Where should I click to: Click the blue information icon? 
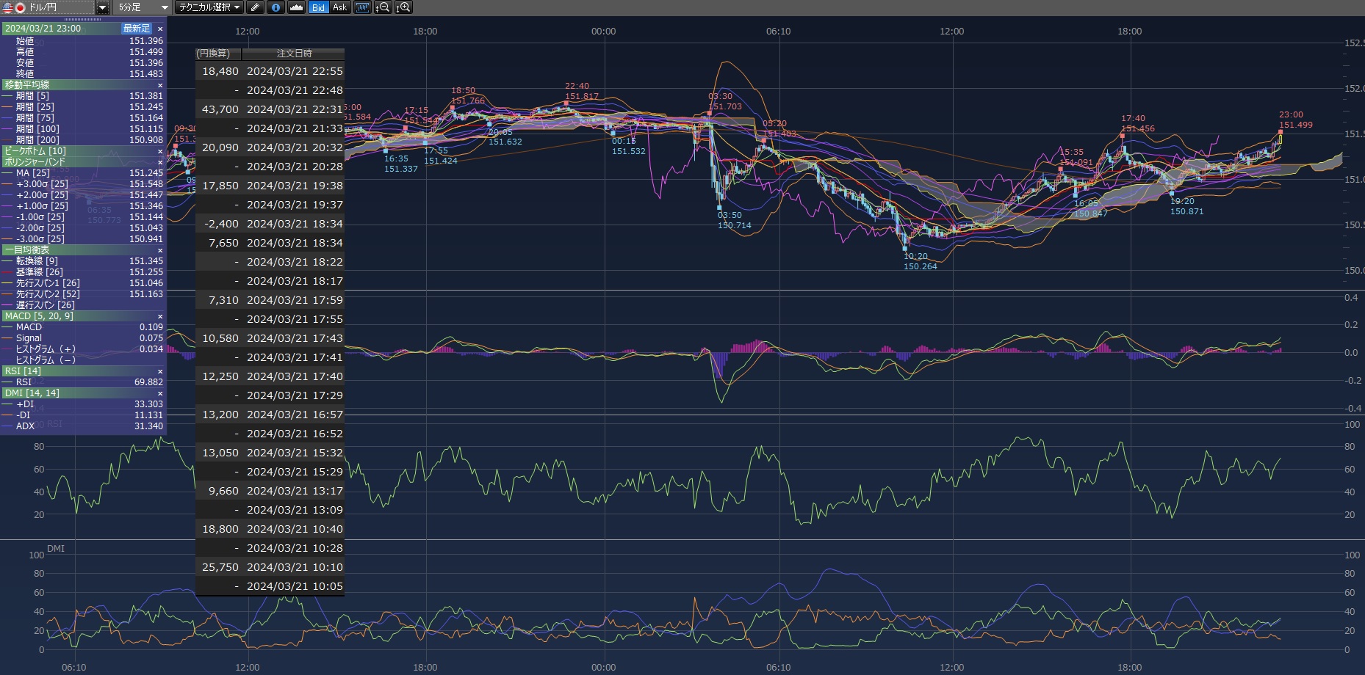coord(275,7)
